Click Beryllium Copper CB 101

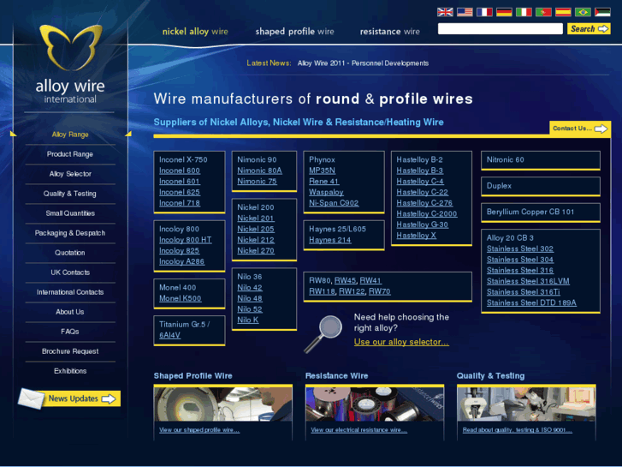(x=540, y=213)
